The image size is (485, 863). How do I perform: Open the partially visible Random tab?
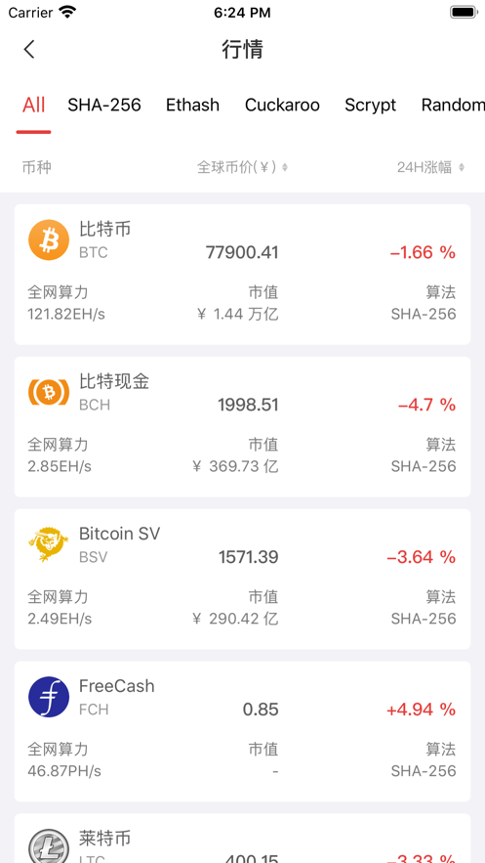pos(453,105)
